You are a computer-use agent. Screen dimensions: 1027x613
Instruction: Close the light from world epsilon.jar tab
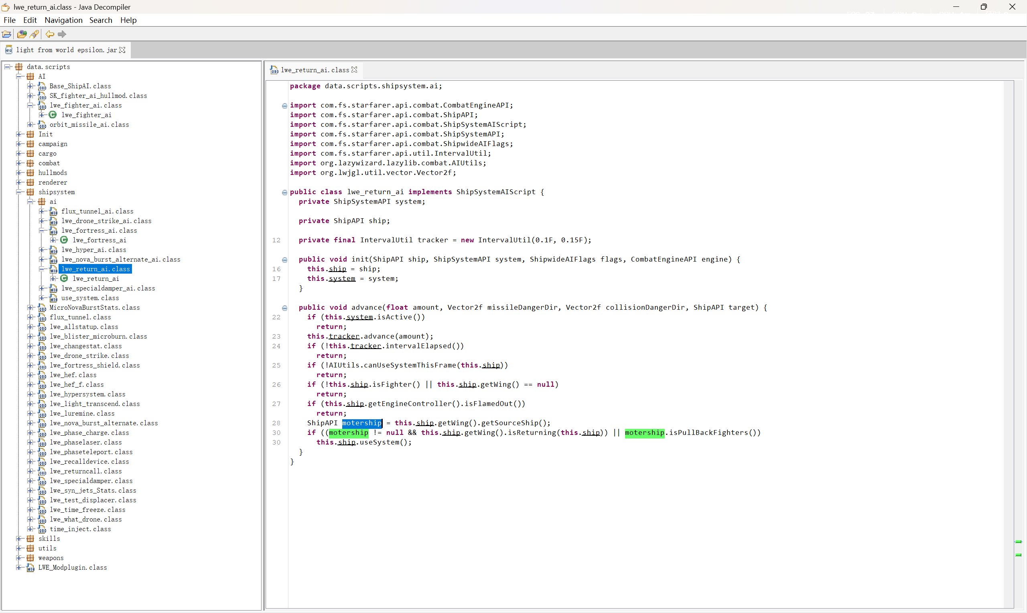122,50
